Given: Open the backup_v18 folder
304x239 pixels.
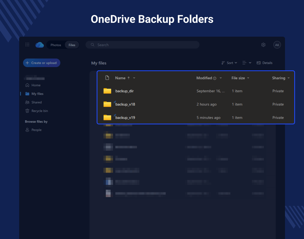Looking at the screenshot, I should click(125, 104).
